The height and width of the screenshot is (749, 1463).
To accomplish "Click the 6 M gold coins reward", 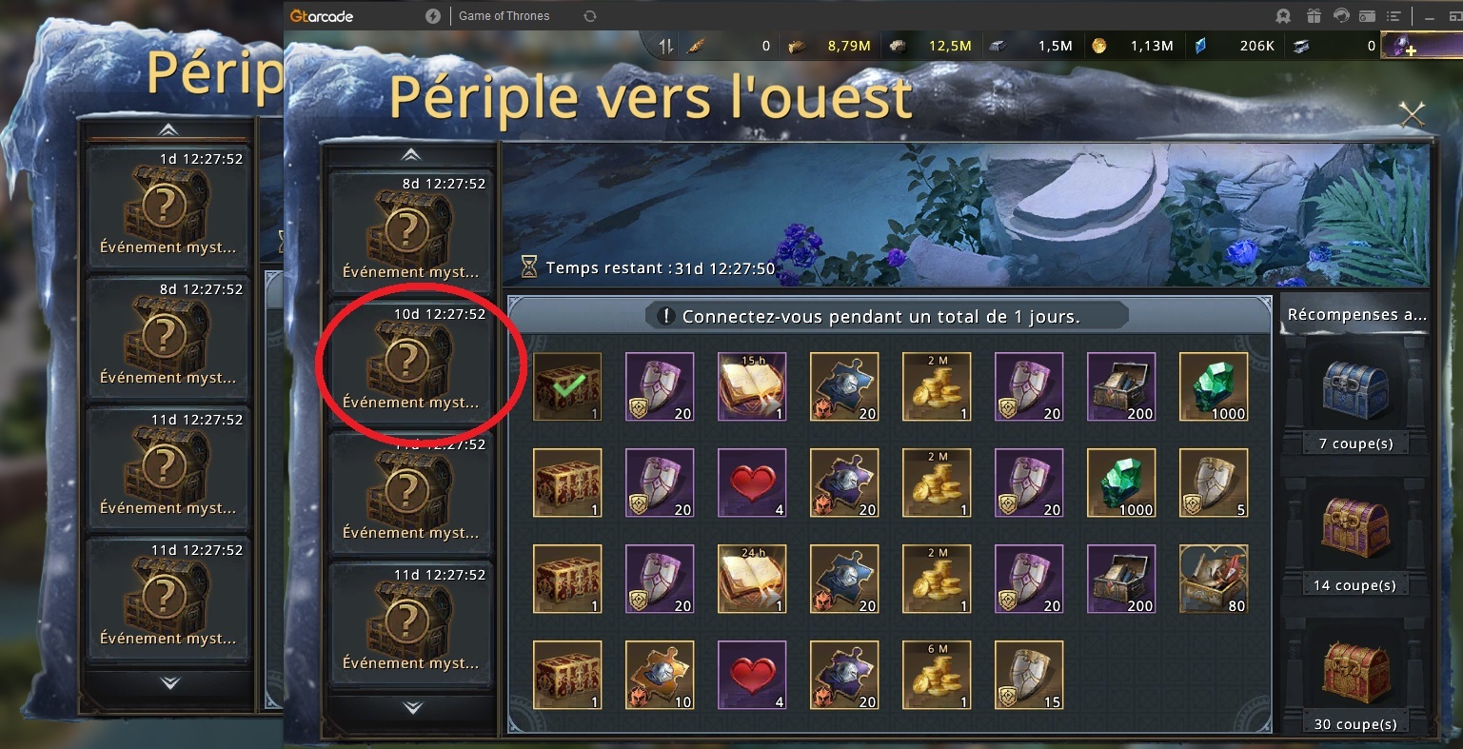I will click(x=937, y=675).
